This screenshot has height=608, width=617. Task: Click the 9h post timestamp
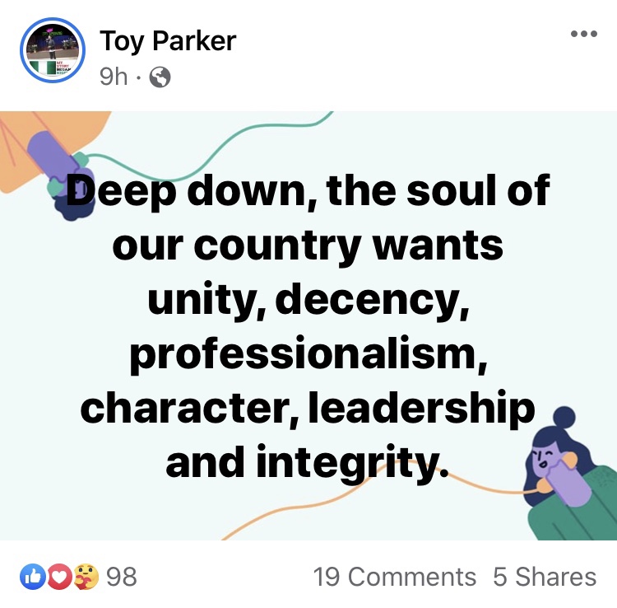(114, 77)
